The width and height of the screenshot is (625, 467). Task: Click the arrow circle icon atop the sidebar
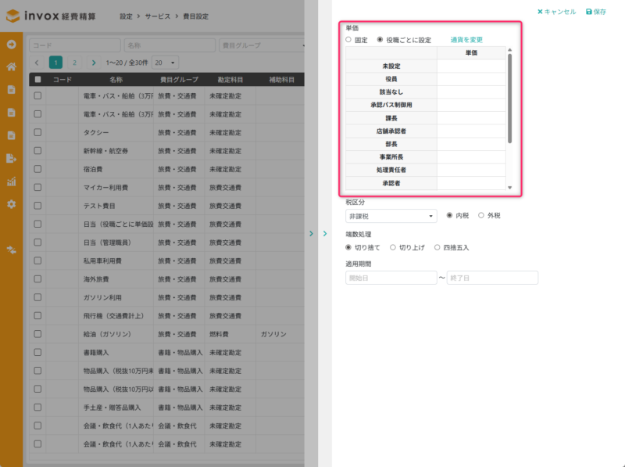click(x=12, y=44)
